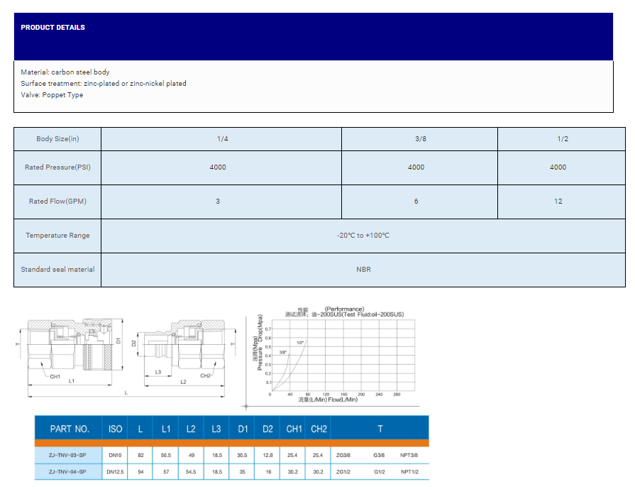Click the NPT3/8 thread value
Viewport: 635px width, 496px height.
click(409, 455)
